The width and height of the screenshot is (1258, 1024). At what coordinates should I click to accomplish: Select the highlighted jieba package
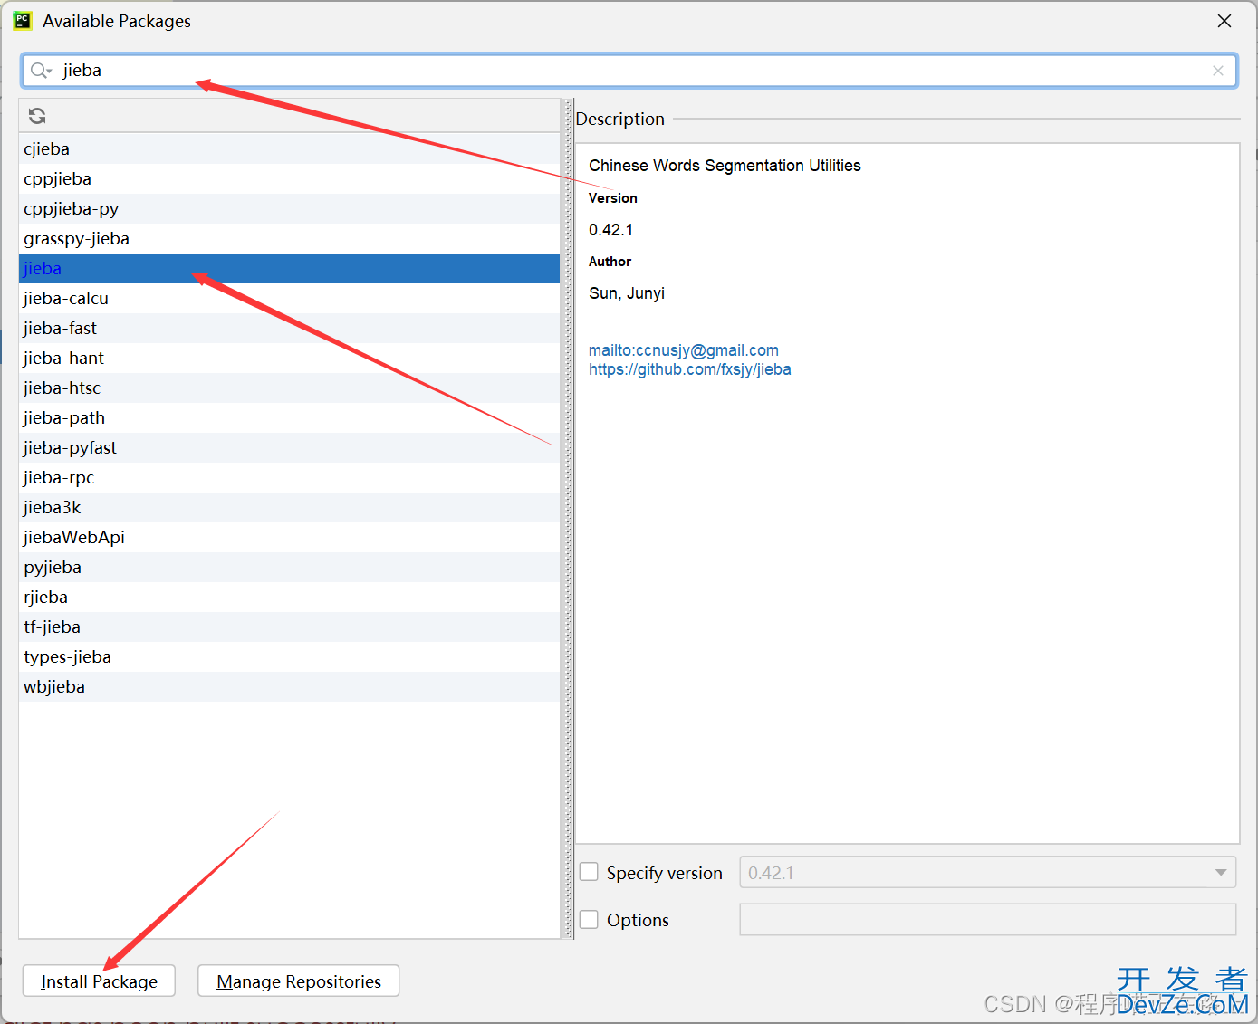[x=290, y=268]
